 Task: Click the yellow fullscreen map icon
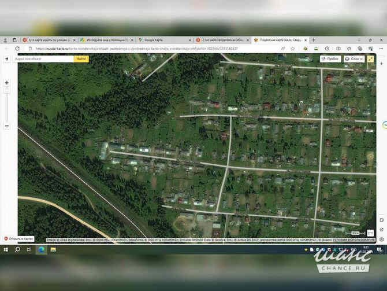click(x=370, y=59)
